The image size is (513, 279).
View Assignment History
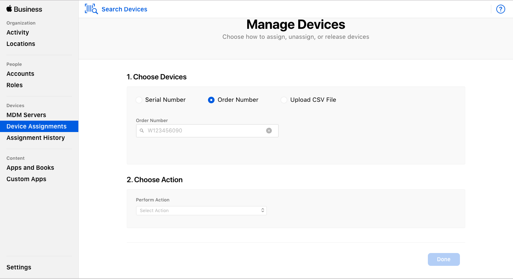[x=35, y=138]
